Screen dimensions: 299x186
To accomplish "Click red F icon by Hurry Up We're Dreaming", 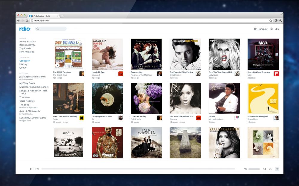I will (x=276, y=74).
